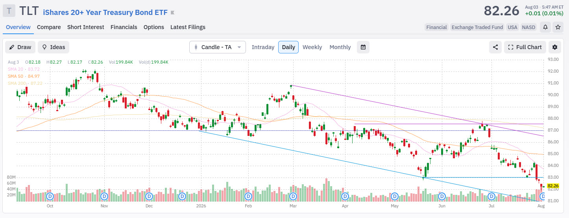Screen dimensions: 569x218
Task: Switch to the Options tab
Action: (154, 27)
